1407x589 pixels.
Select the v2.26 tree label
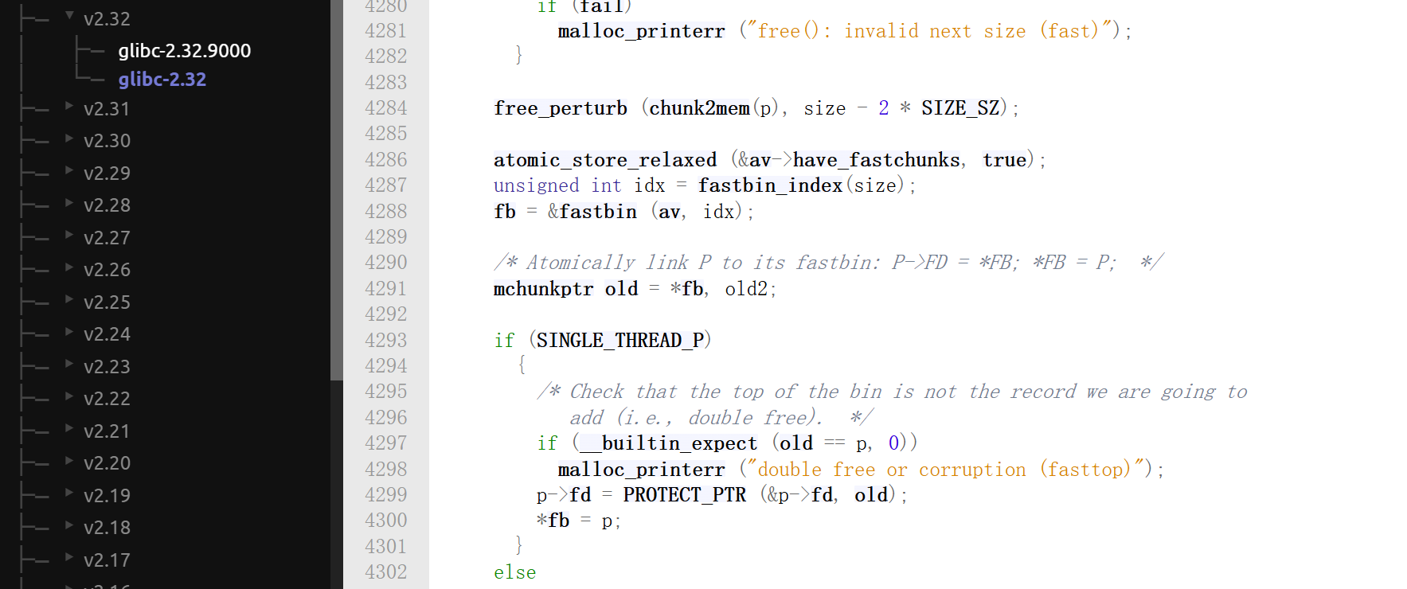[107, 270]
